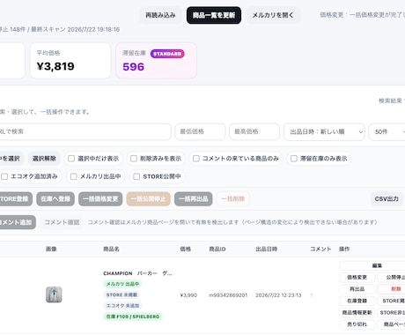This screenshot has height=335, width=405.
Task: Toggle 削除済みを表示 checkbox
Action: [134, 159]
